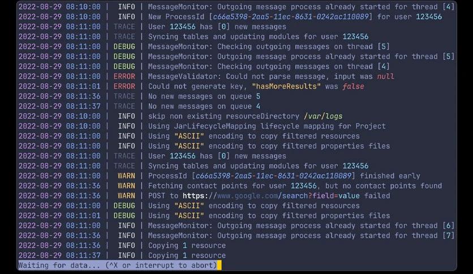
Task: Click INFO label on the 'JarLifecycleMapping' line
Action: tap(126, 126)
